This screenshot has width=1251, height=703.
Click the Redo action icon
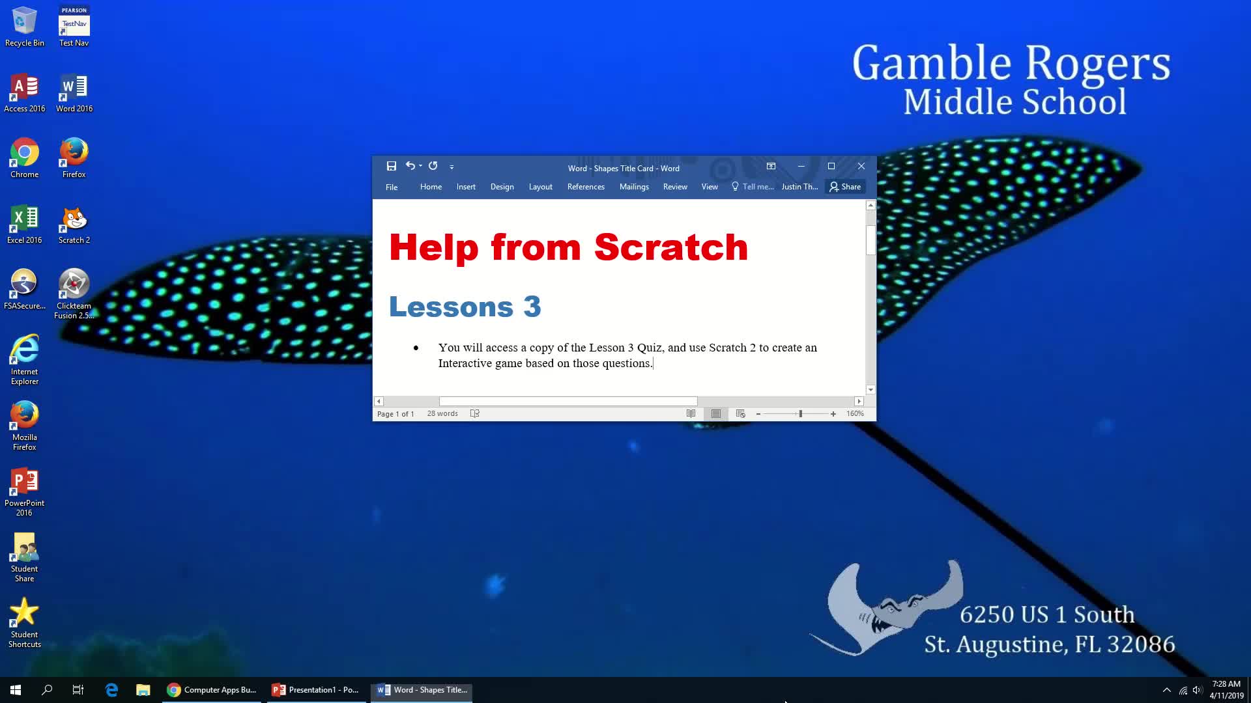[x=434, y=166]
